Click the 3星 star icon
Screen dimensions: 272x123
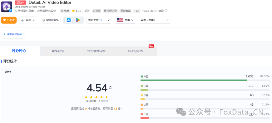point(142,95)
